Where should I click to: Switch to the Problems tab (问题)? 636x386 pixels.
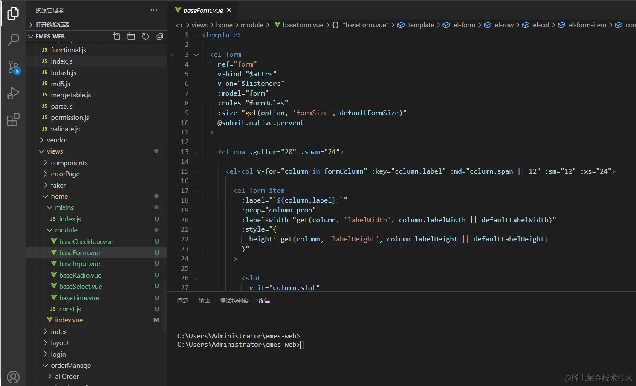[x=183, y=301]
